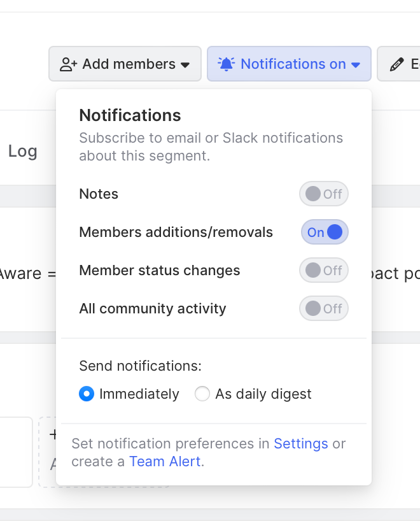Click the 'Immediately' label text

(139, 394)
